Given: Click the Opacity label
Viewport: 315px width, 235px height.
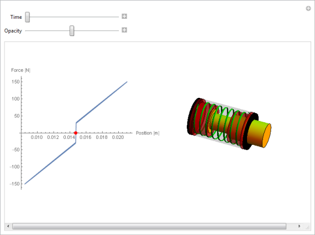Looking at the screenshot, I should click(13, 31).
